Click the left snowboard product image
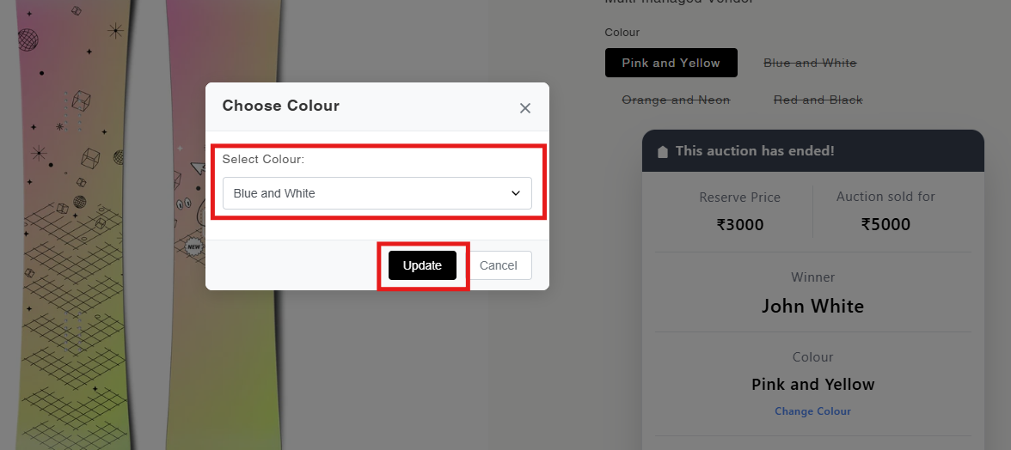This screenshot has width=1011, height=450. pos(74,225)
